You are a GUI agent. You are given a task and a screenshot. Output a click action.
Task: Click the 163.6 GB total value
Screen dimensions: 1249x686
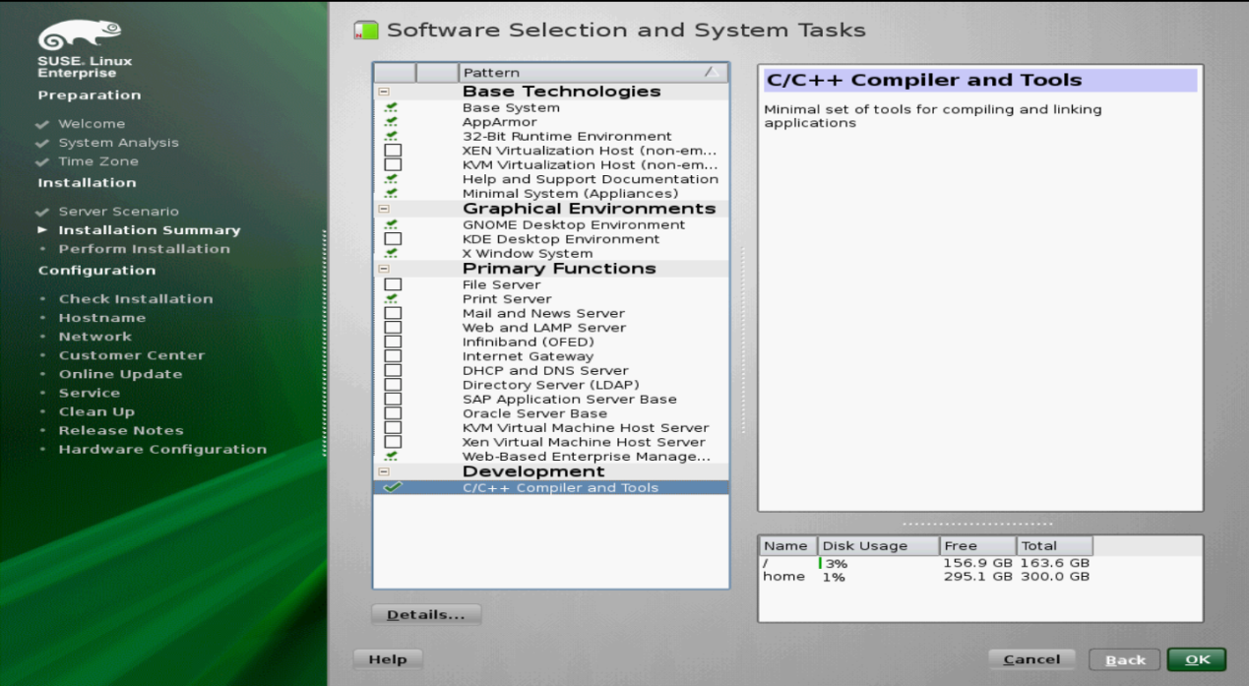(x=1053, y=563)
